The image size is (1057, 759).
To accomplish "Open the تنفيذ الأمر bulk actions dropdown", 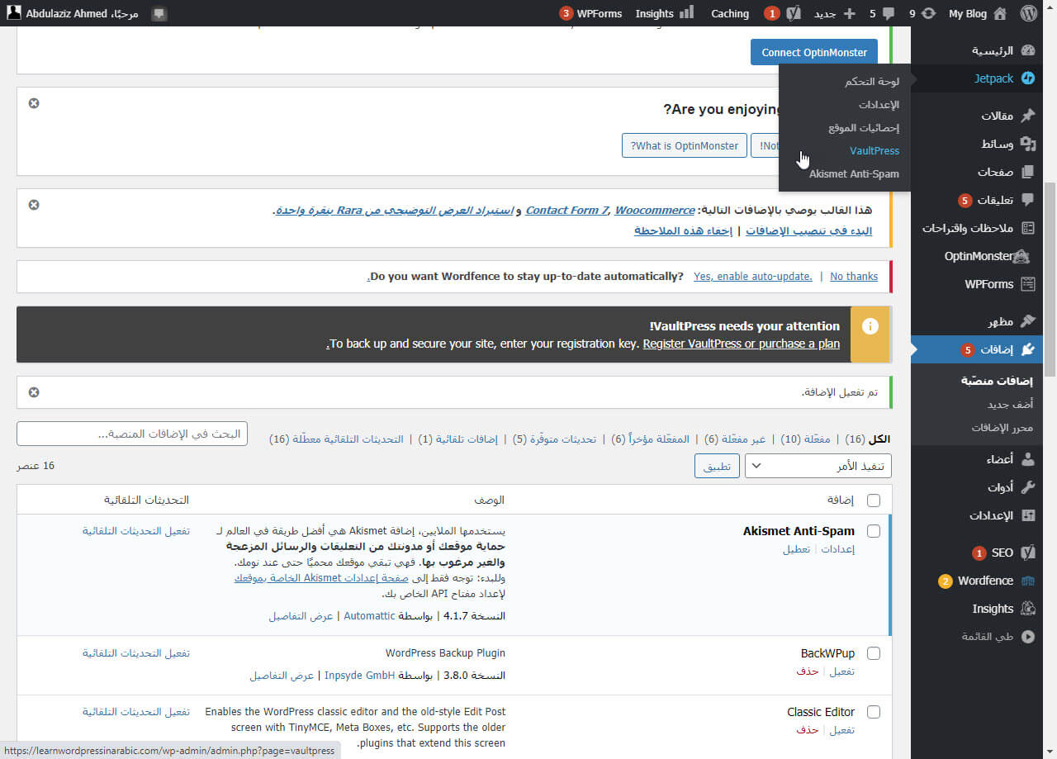I will [x=818, y=466].
